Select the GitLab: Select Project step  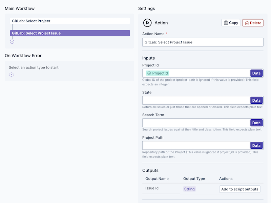pos(70,21)
